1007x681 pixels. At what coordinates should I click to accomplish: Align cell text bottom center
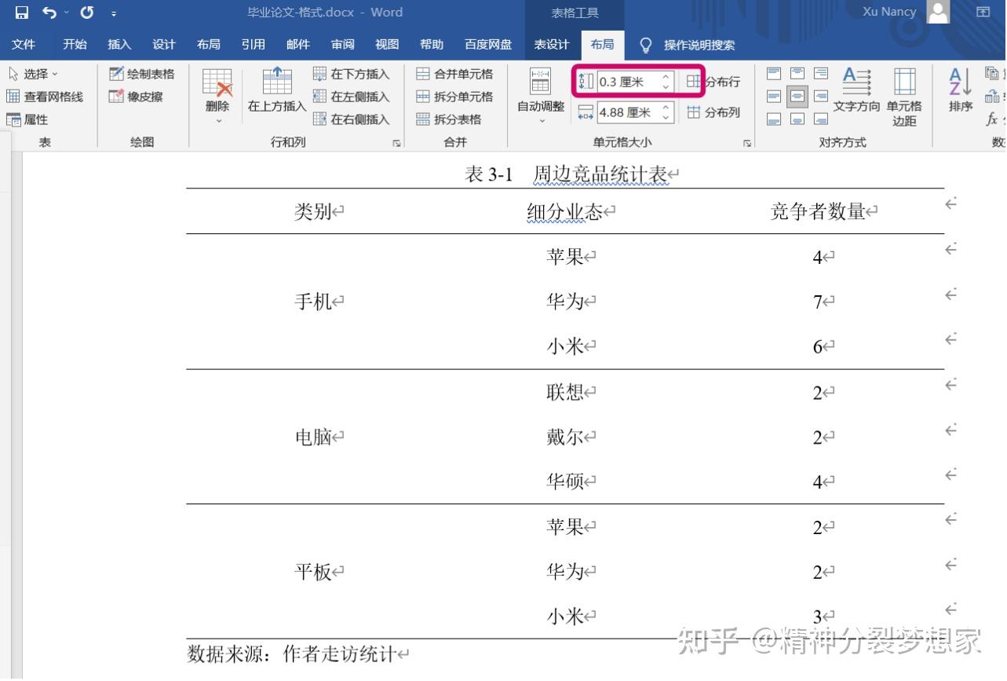point(797,119)
